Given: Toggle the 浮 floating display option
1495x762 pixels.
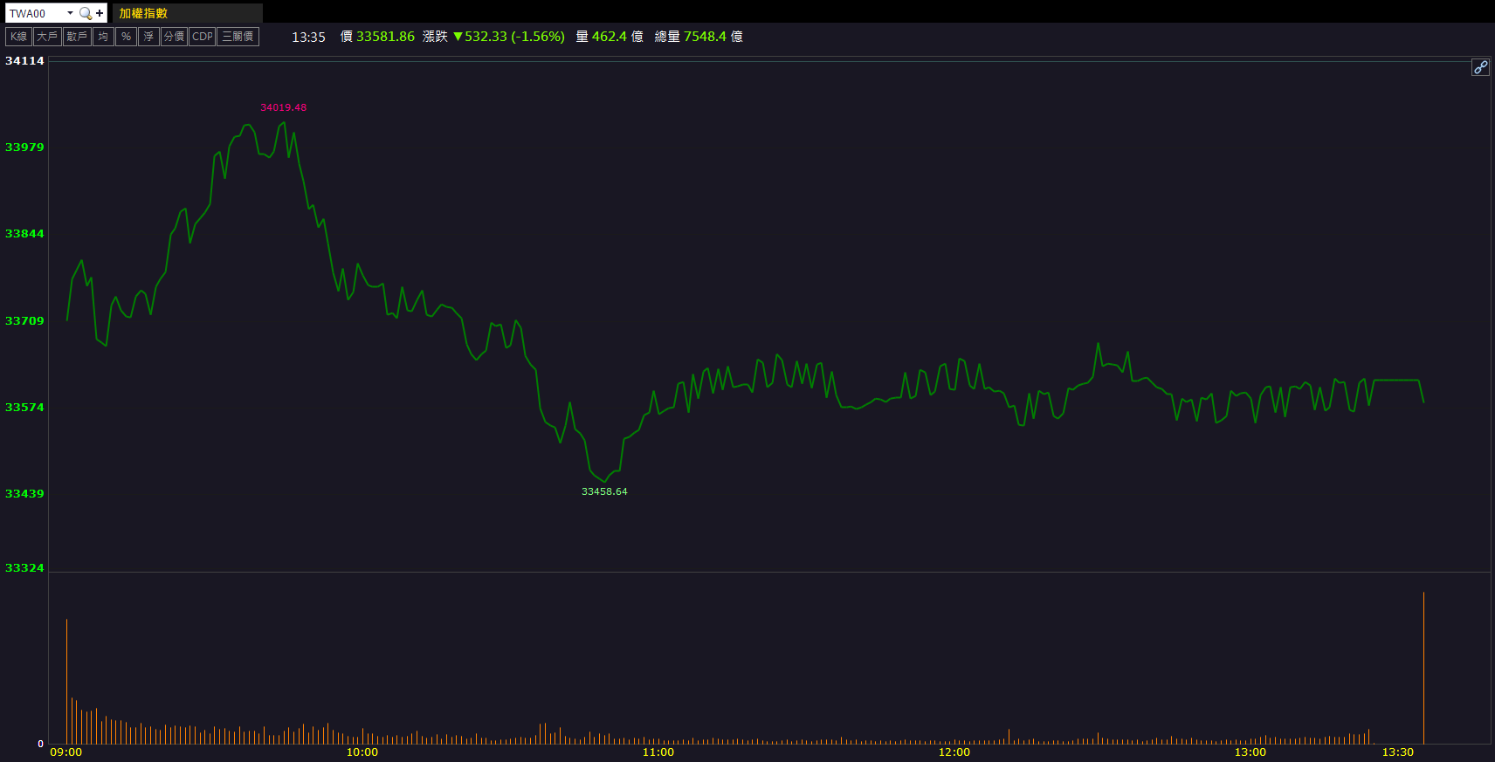Looking at the screenshot, I should (148, 37).
